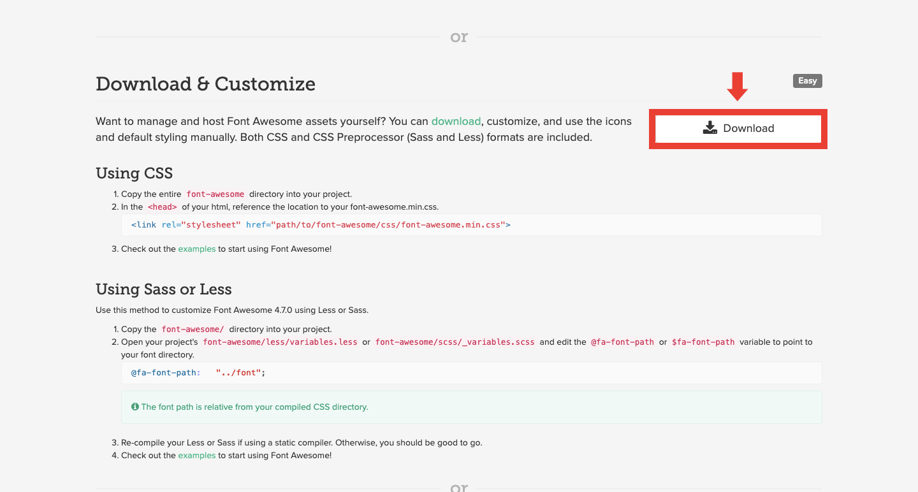
Task: Click the green font path relative note box
Action: 472,407
